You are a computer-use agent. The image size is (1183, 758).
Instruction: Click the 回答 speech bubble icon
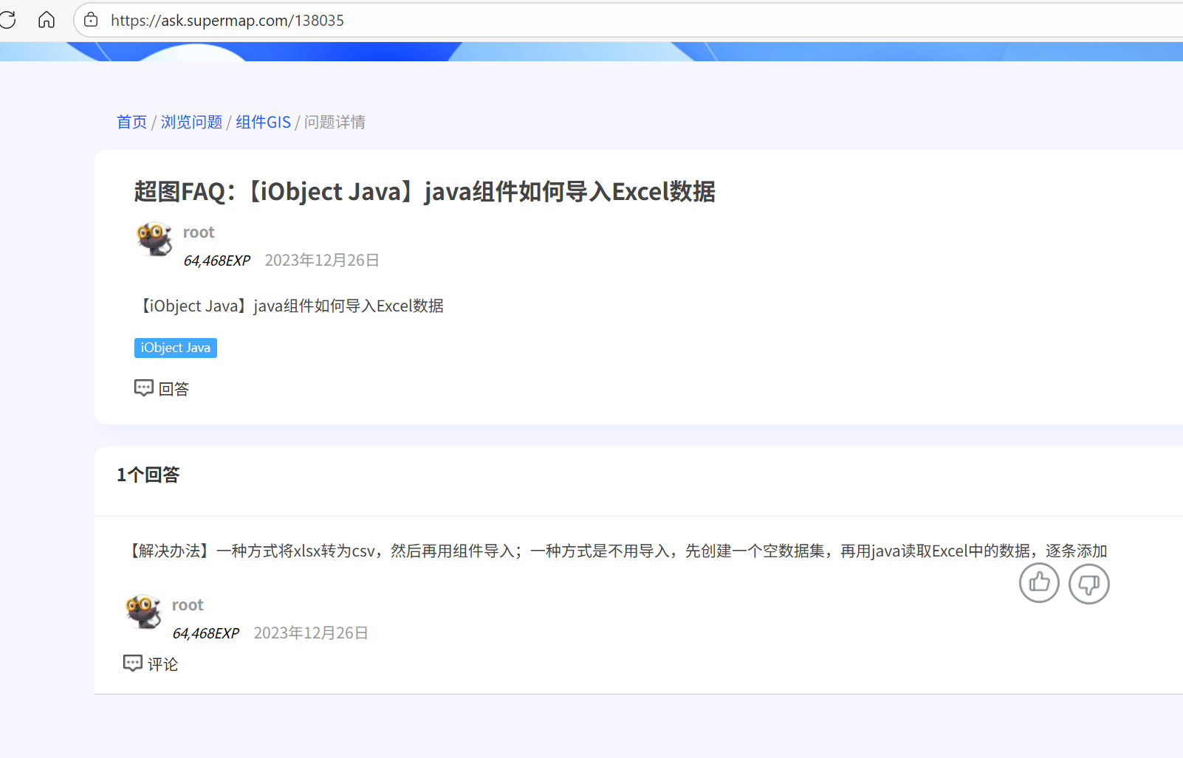click(144, 388)
